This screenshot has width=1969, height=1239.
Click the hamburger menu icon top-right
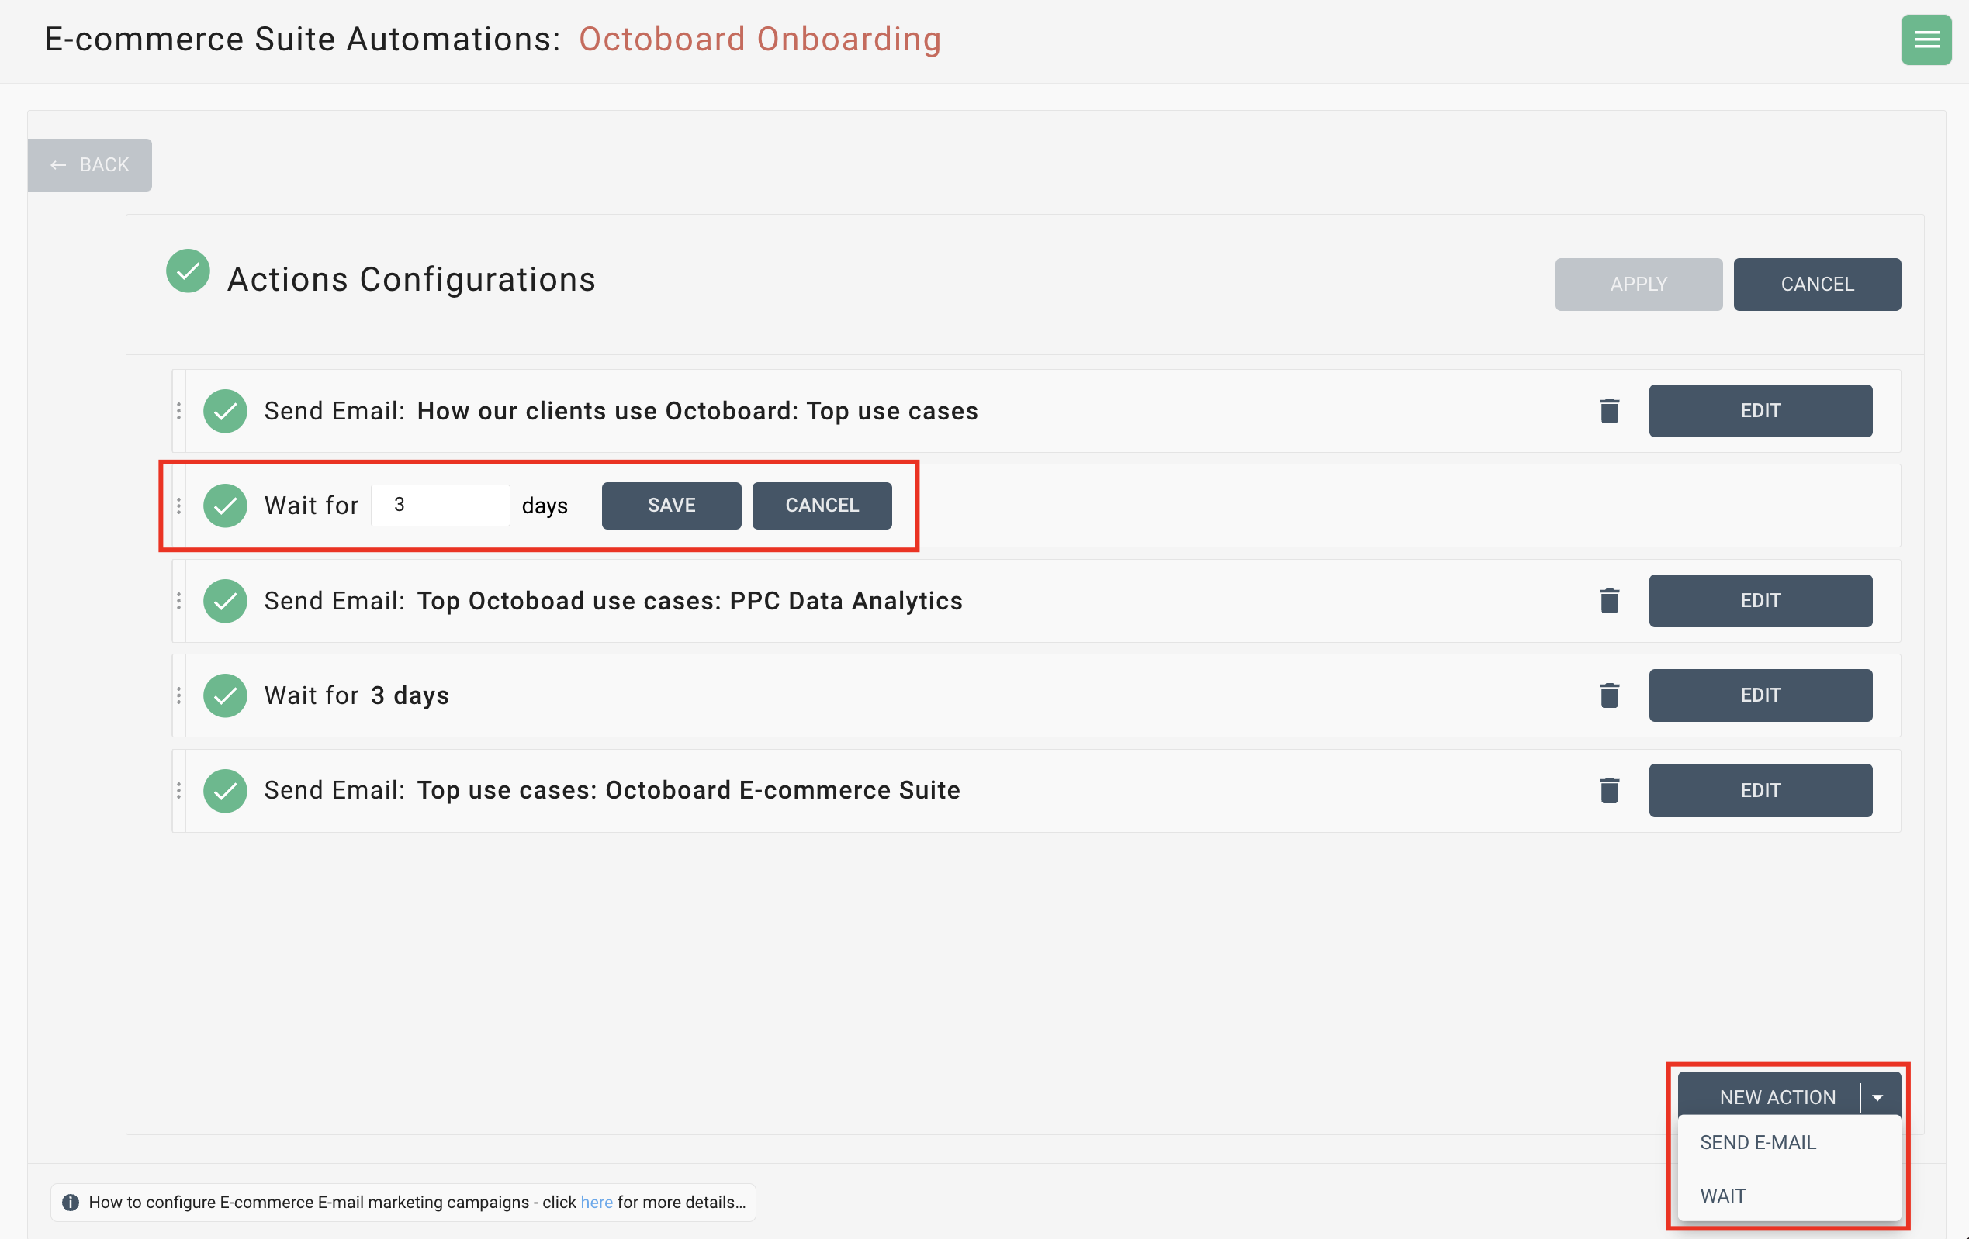(1928, 39)
